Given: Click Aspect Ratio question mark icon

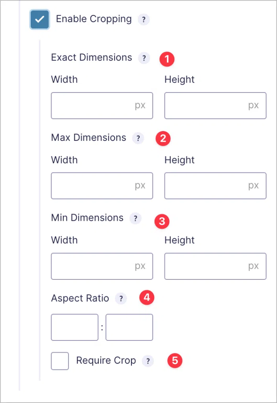Looking at the screenshot, I should pyautogui.click(x=121, y=299).
